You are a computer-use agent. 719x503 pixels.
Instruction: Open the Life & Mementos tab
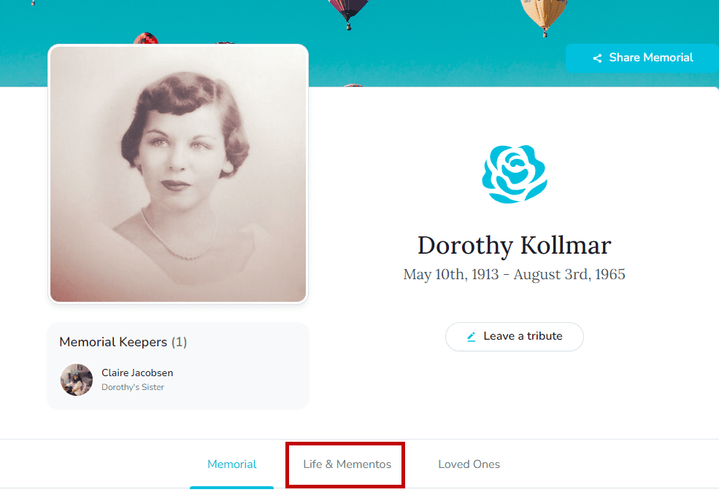[347, 464]
